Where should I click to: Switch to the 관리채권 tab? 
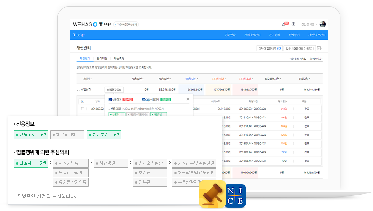[102, 58]
